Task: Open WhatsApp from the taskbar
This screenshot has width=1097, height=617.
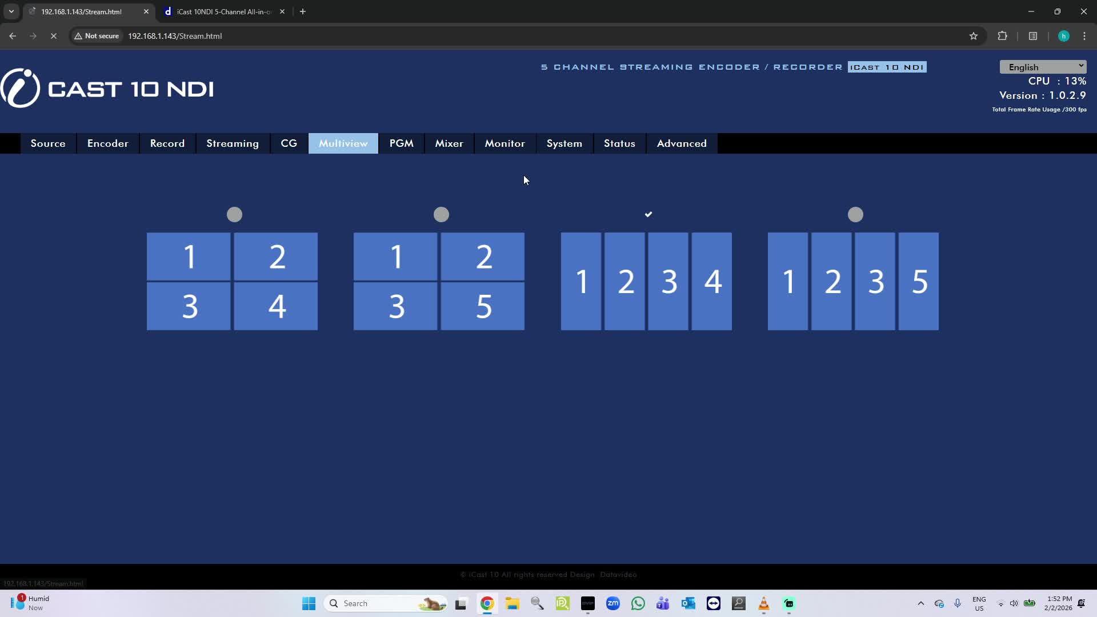Action: (x=638, y=603)
